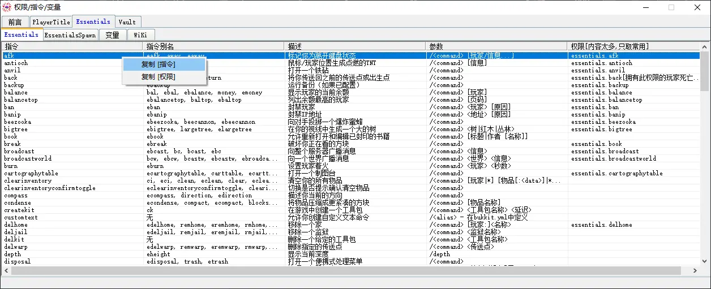Select the backup command row
The height and width of the screenshot is (289, 711).
pyautogui.click(x=351, y=85)
